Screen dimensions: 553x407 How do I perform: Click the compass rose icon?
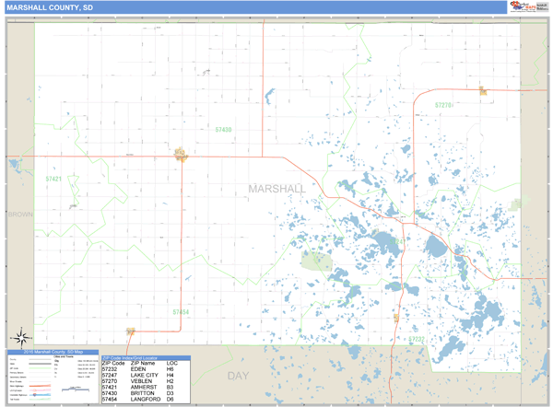point(21,338)
